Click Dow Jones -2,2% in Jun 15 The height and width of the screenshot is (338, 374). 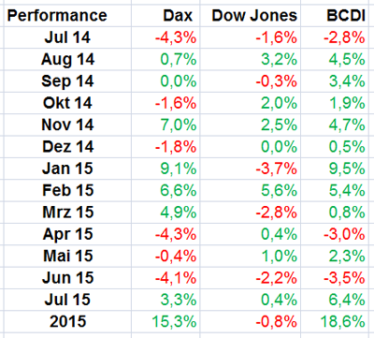point(277,278)
